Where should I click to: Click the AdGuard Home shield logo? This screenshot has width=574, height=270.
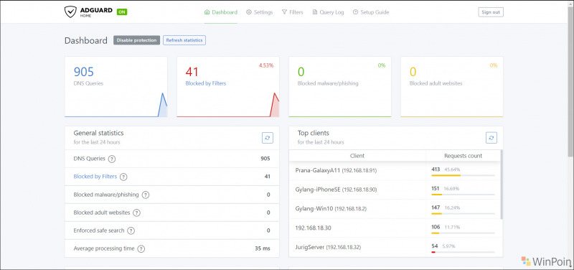tap(70, 11)
